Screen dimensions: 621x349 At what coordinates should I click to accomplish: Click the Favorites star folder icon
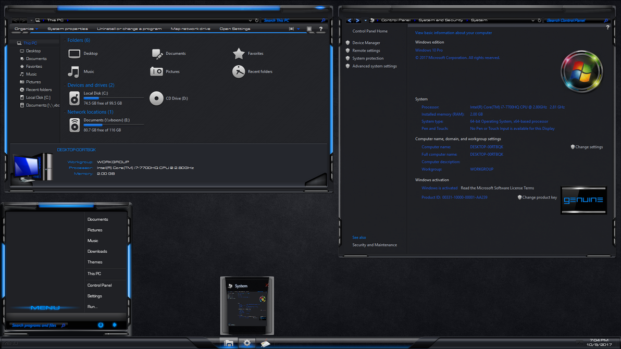[x=239, y=54]
